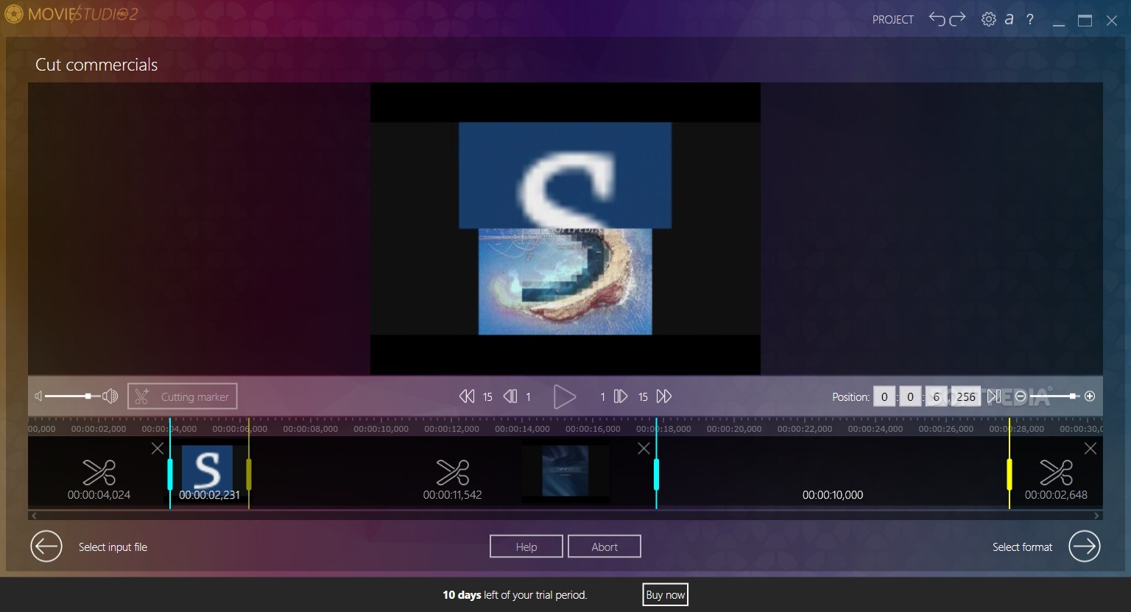Image resolution: width=1131 pixels, height=612 pixels.
Task: Select the cyan marker near 00:00:18,000
Action: click(656, 474)
